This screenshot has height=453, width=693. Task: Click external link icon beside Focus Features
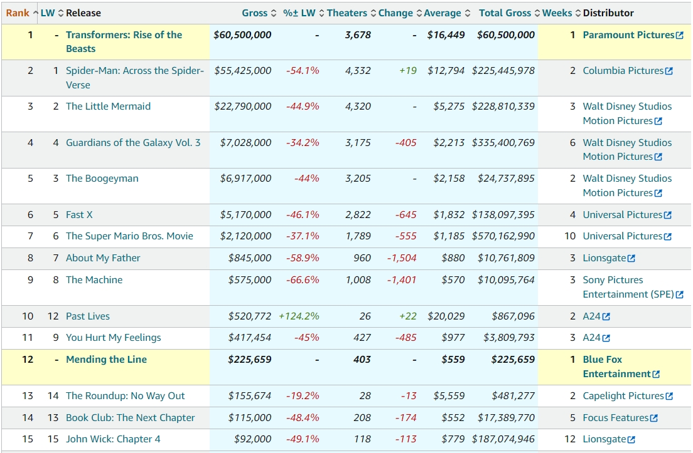coord(654,418)
